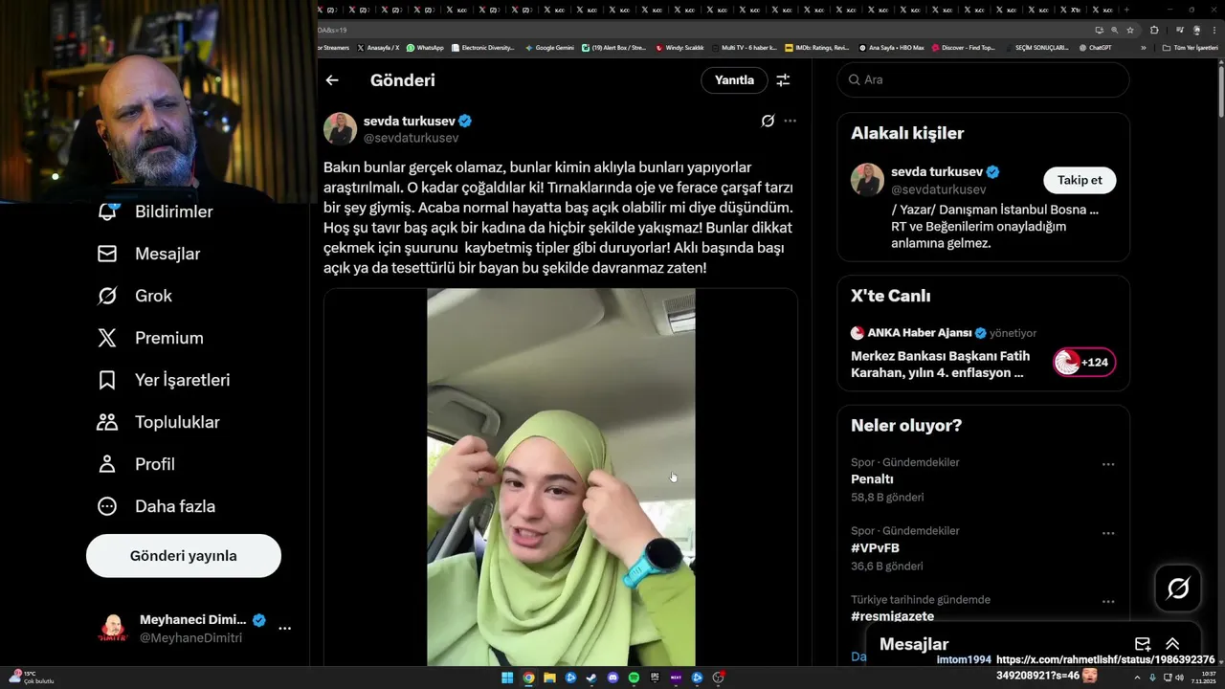Viewport: 1225px width, 689px height.
Task: Open sevda turkusev profile in Alakalı kişiler
Action: [937, 172]
